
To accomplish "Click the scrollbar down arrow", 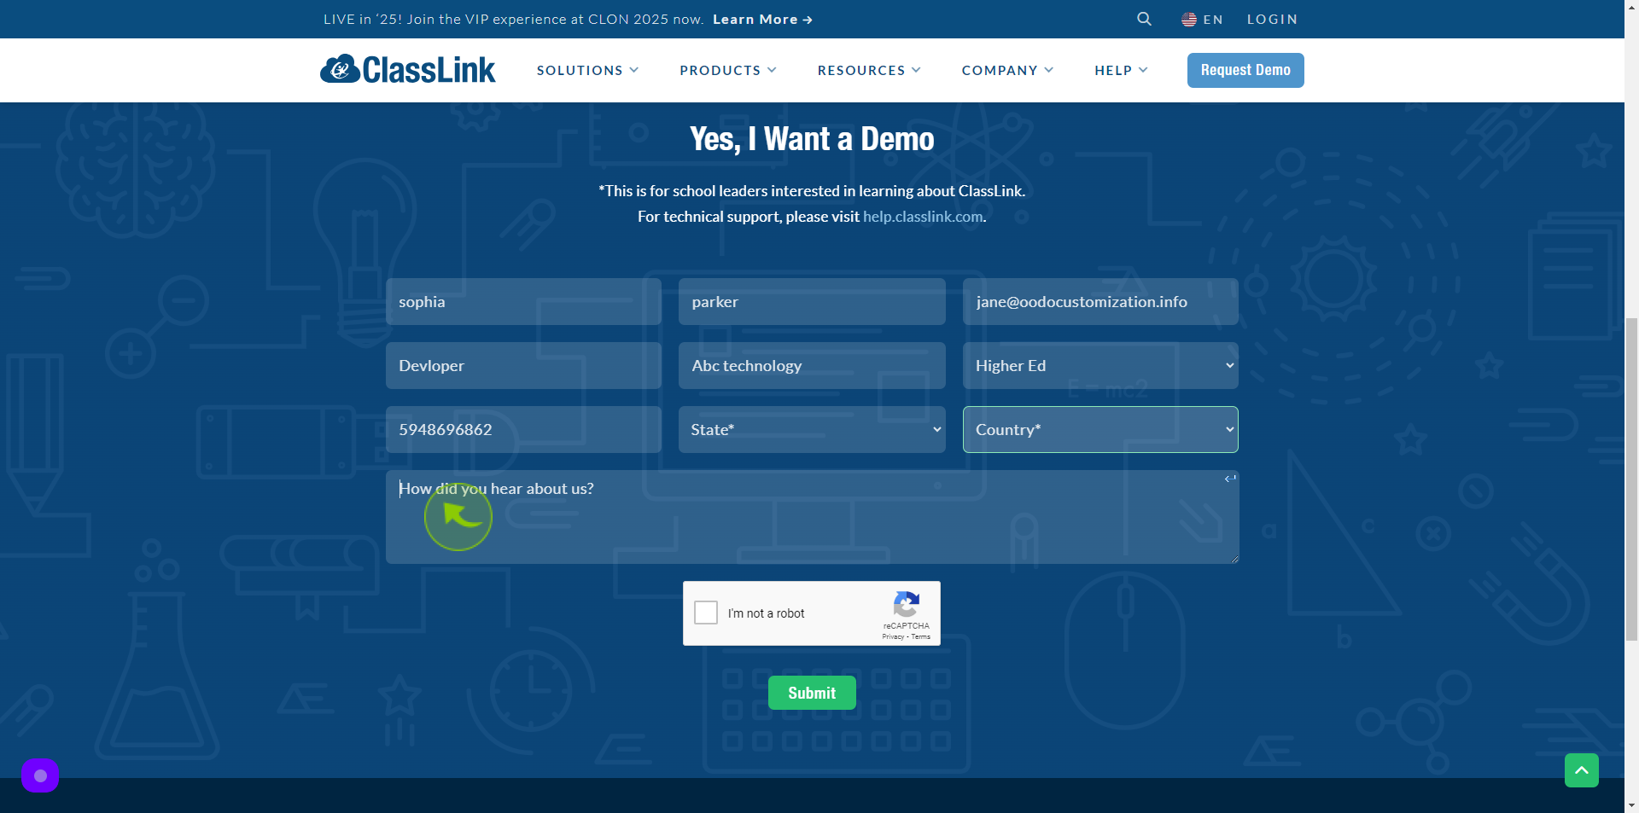I will (x=1631, y=804).
